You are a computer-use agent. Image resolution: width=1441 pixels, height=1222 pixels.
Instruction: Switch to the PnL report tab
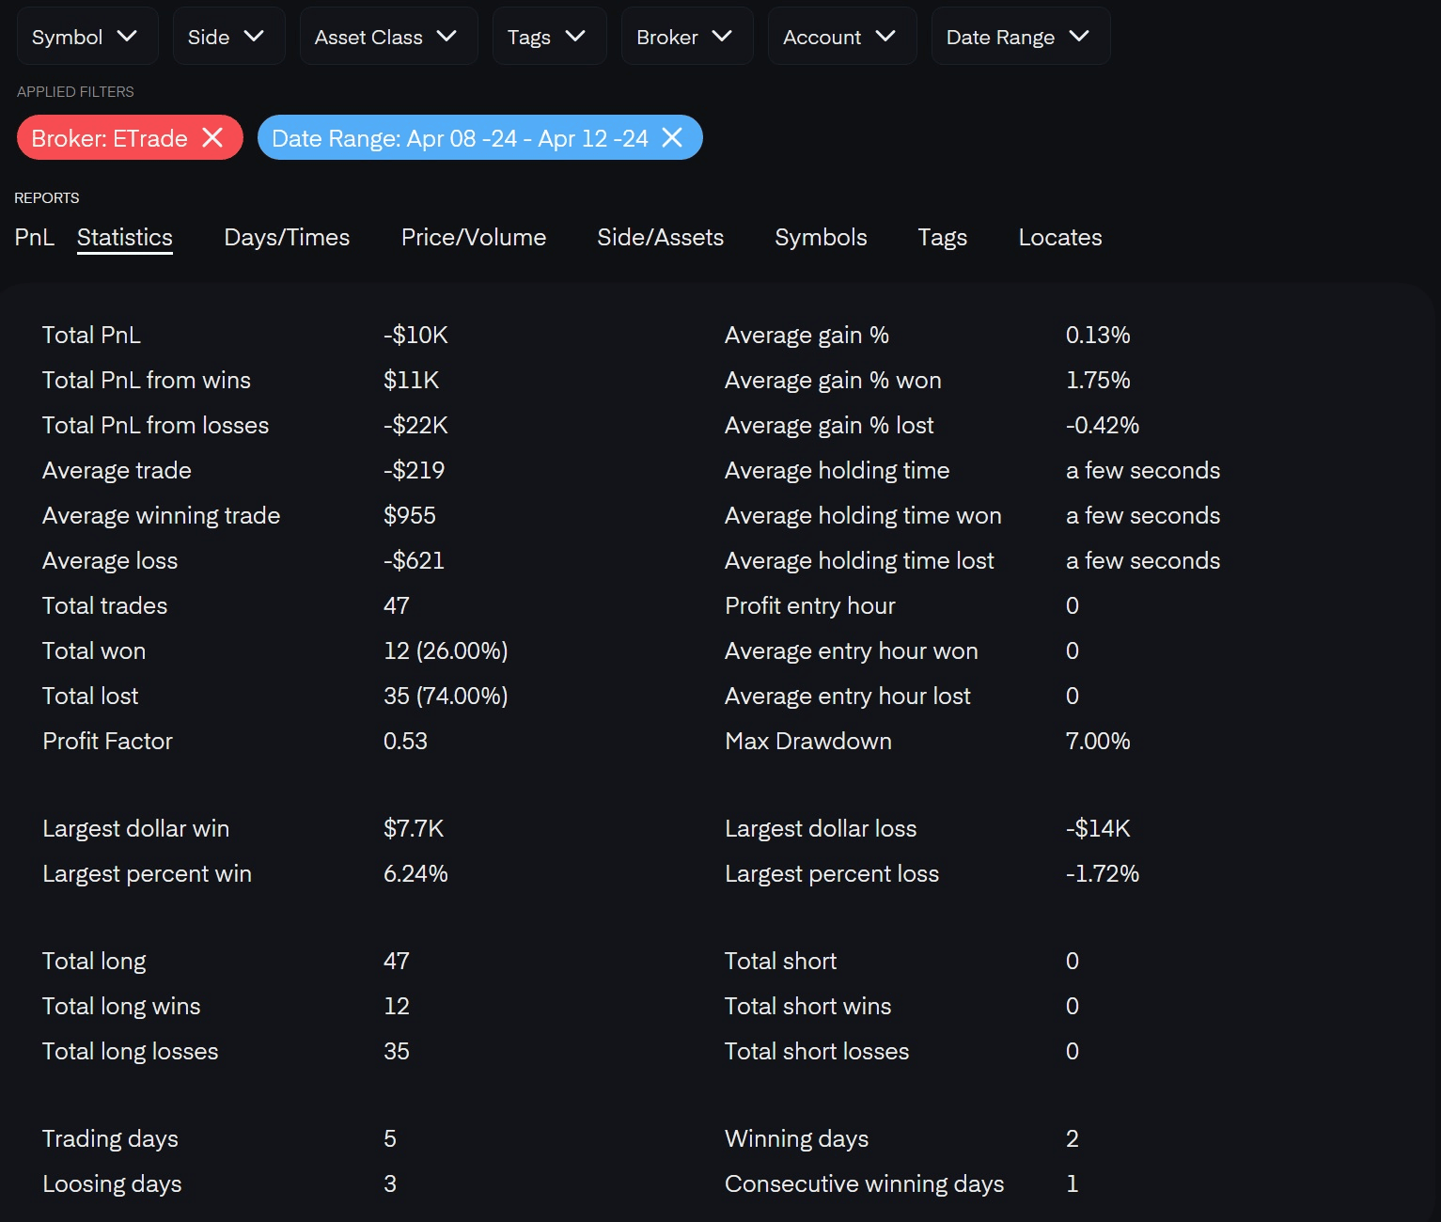[x=34, y=237]
